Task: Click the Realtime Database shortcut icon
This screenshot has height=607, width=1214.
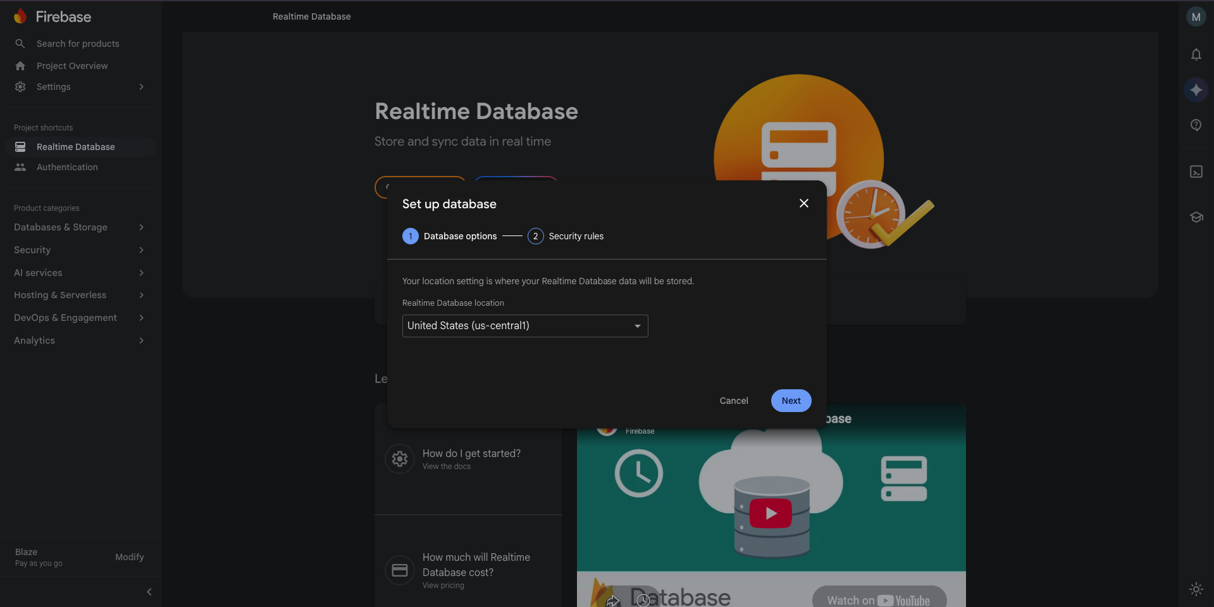Action: (x=20, y=147)
